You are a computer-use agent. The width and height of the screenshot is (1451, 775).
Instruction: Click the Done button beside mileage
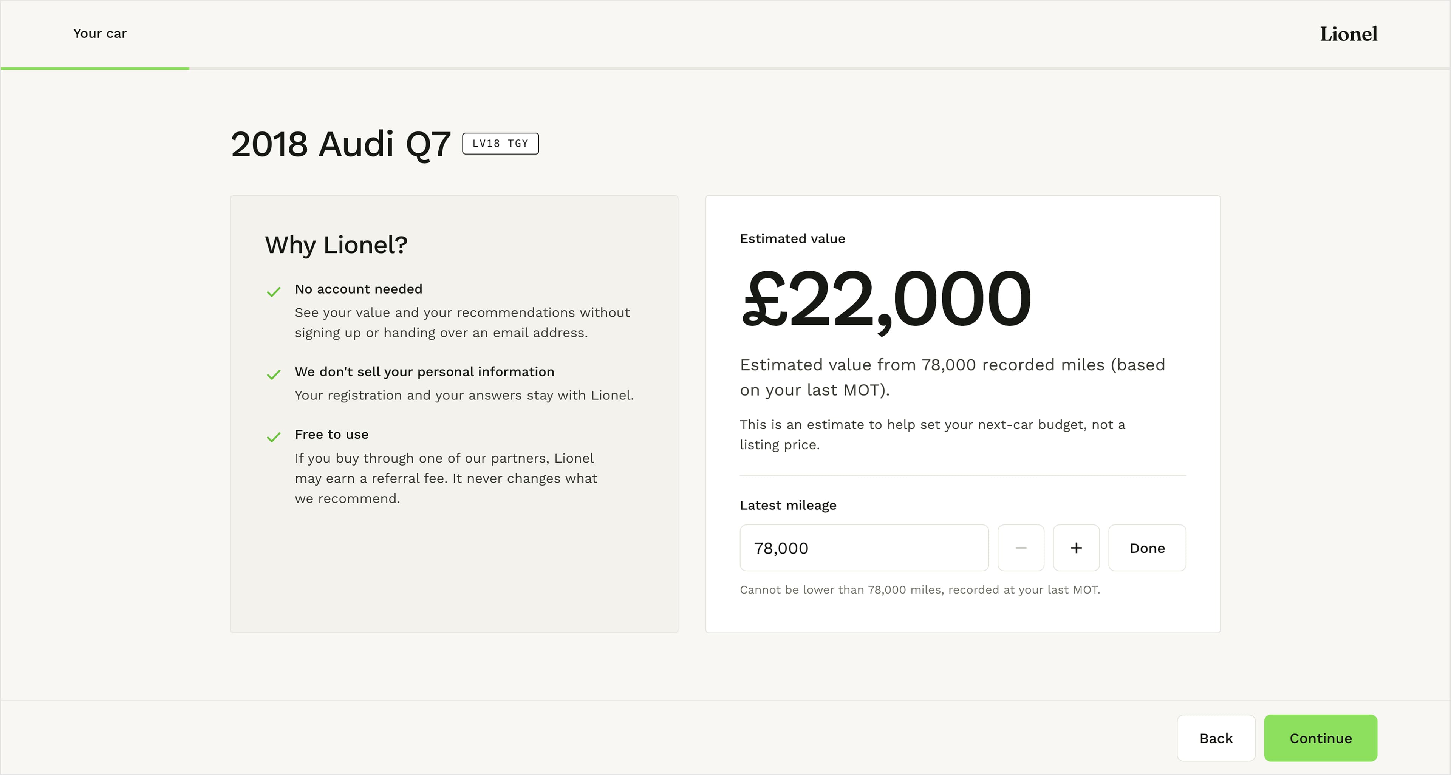[1147, 548]
